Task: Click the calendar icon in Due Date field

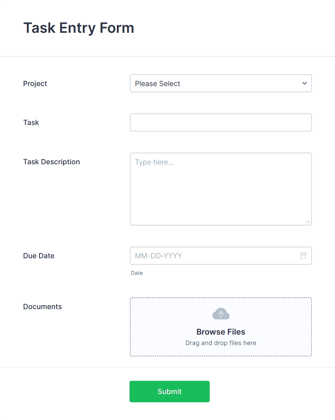Action: [303, 256]
